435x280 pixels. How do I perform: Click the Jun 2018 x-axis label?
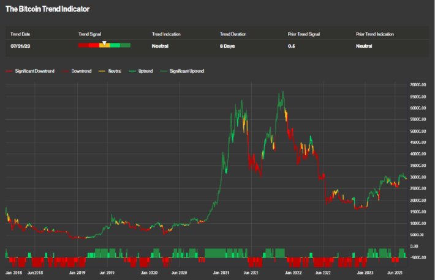click(x=36, y=273)
